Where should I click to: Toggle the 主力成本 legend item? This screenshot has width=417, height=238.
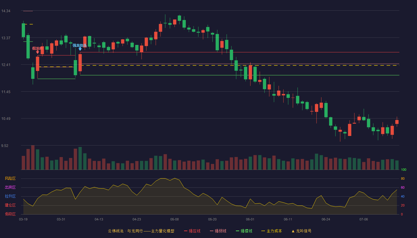click(271, 231)
